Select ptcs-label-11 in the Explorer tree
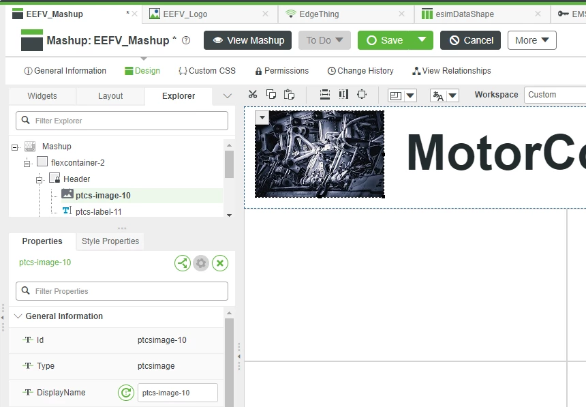Screen dimensions: 586x407 pyautogui.click(x=104, y=211)
